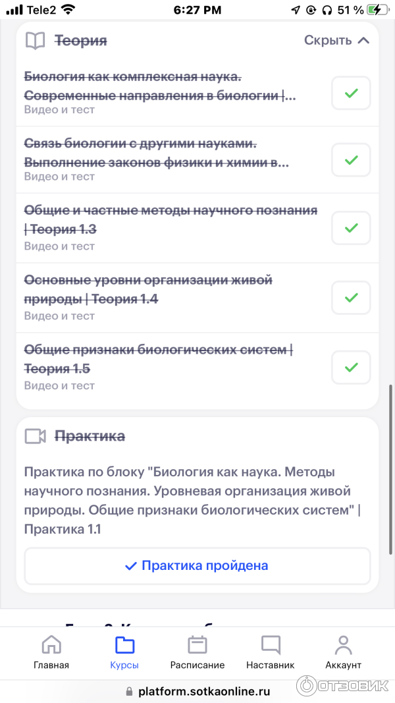Toggle checkmark for Биология как комплексная наука
This screenshot has height=703, width=395.
pos(351,93)
